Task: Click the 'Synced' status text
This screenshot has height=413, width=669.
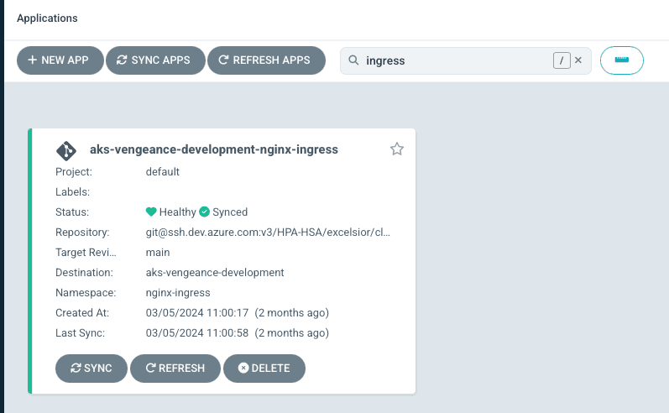Action: (x=230, y=212)
